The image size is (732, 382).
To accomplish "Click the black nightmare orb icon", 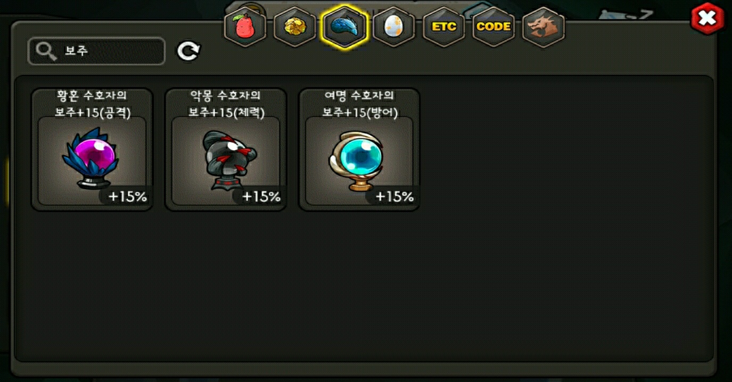I will [x=228, y=159].
